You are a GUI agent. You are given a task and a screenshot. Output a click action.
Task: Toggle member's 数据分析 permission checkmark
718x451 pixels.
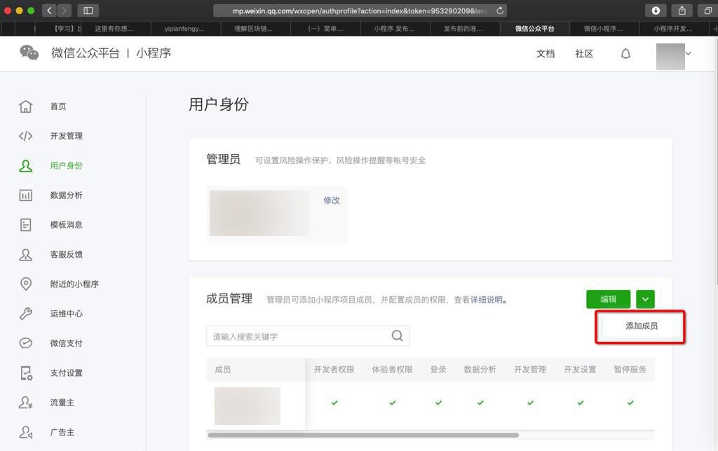[x=480, y=403]
